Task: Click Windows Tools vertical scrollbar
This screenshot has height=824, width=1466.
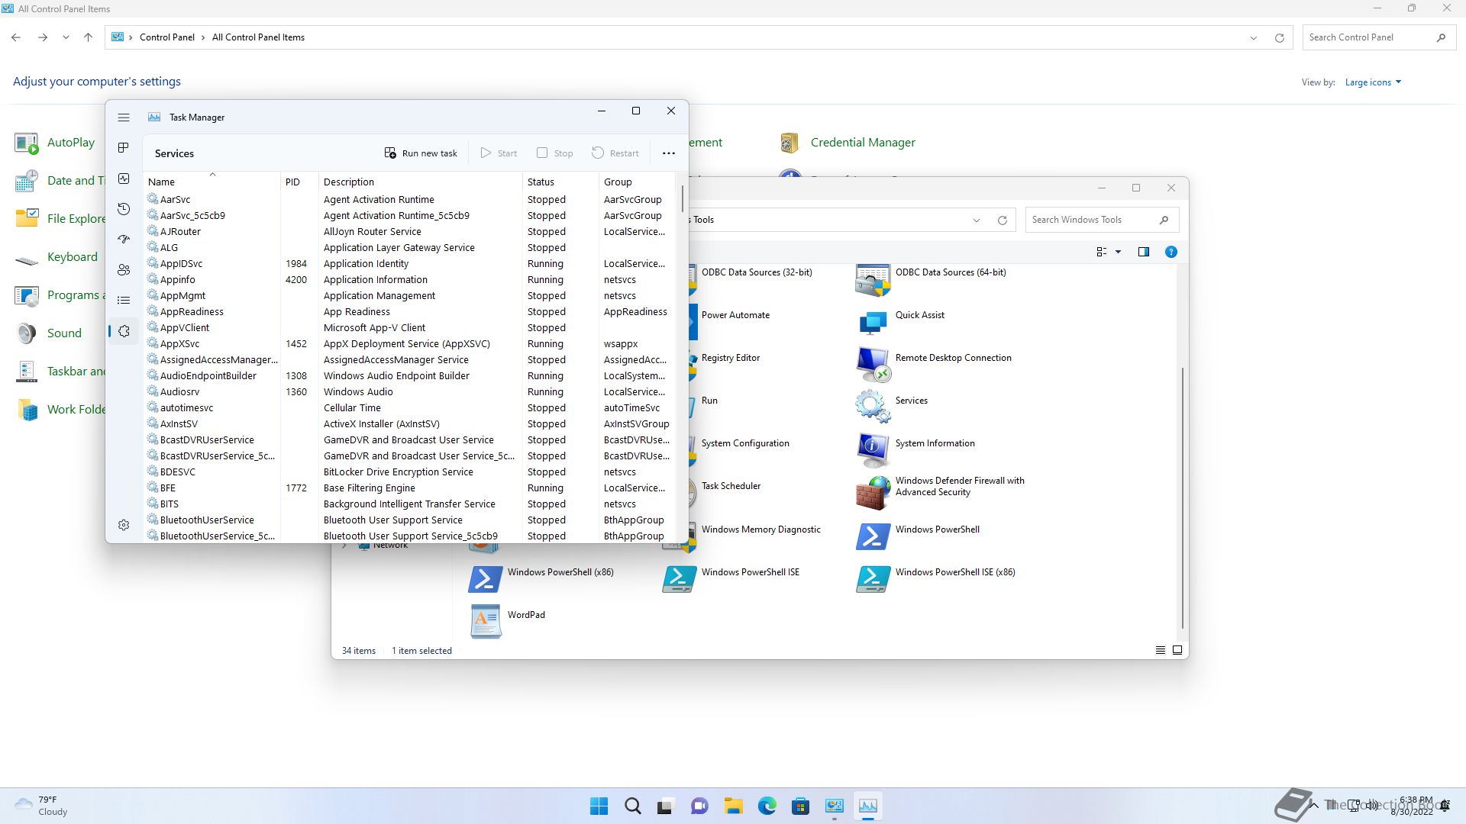Action: point(1183,498)
